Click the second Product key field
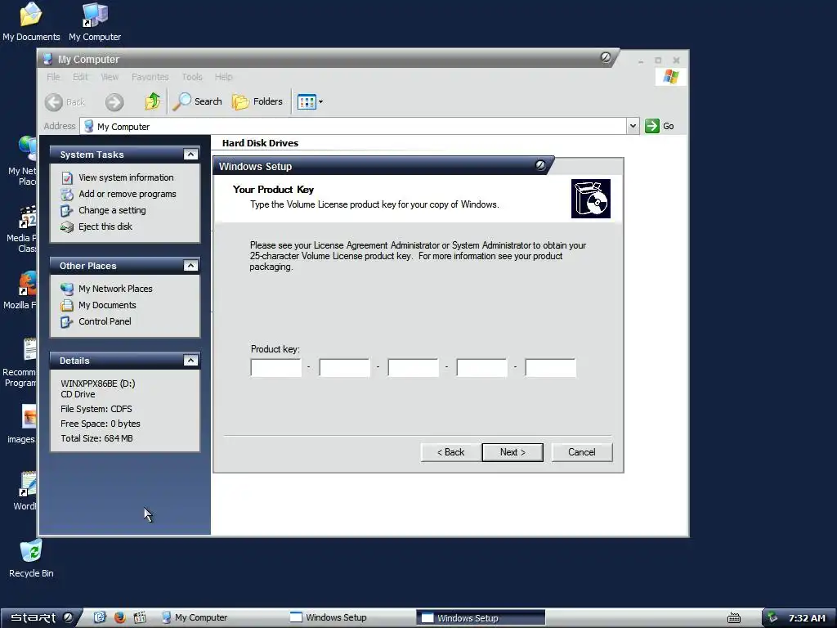The image size is (837, 628). (345, 367)
